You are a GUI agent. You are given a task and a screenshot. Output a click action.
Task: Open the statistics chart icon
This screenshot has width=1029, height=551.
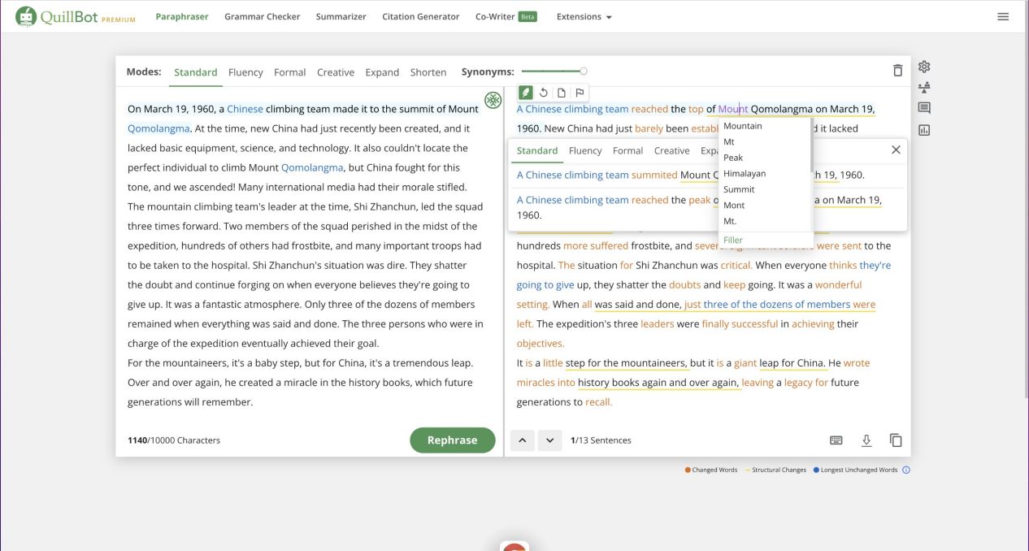point(924,129)
